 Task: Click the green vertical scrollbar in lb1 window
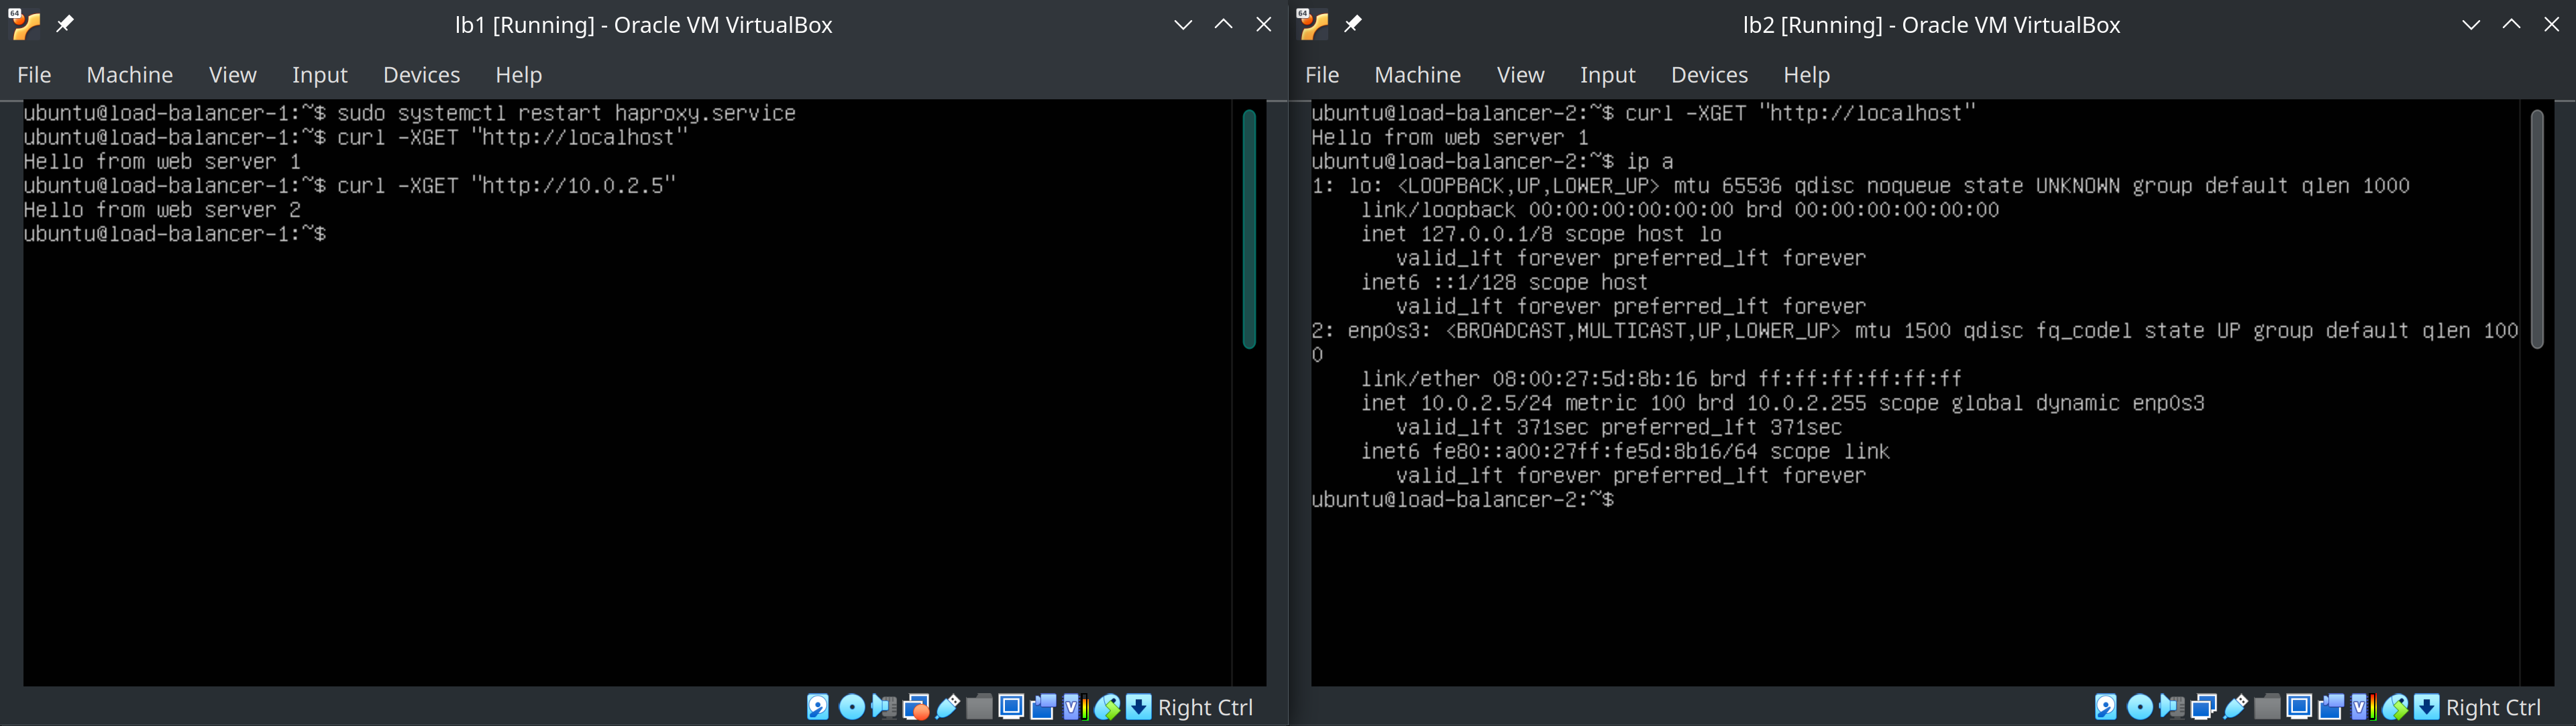pos(1249,229)
